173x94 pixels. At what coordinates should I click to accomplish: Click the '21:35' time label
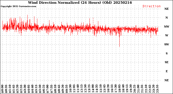[142, 89]
